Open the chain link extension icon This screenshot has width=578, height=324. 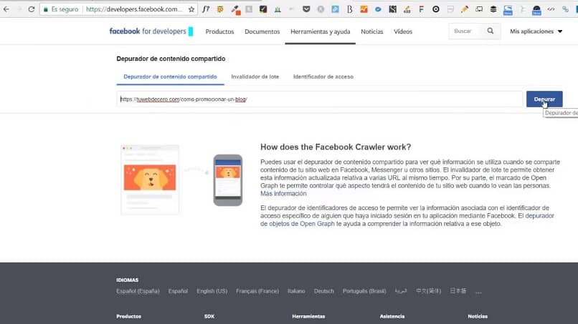(566, 9)
